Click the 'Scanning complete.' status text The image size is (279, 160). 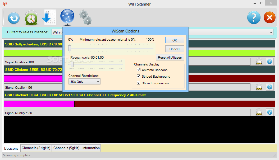pos(17,155)
